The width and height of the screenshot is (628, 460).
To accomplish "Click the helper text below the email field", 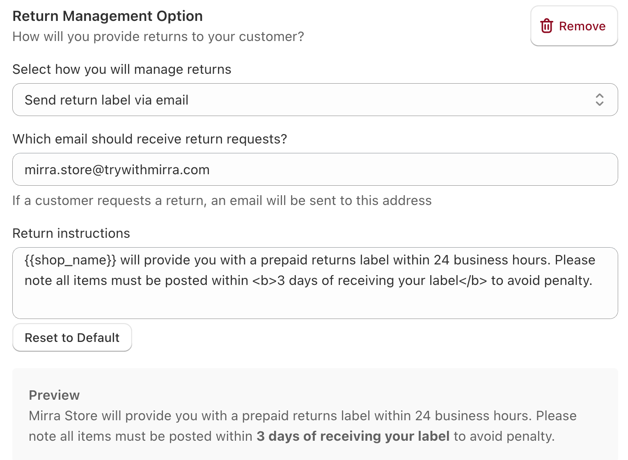I will [x=222, y=200].
